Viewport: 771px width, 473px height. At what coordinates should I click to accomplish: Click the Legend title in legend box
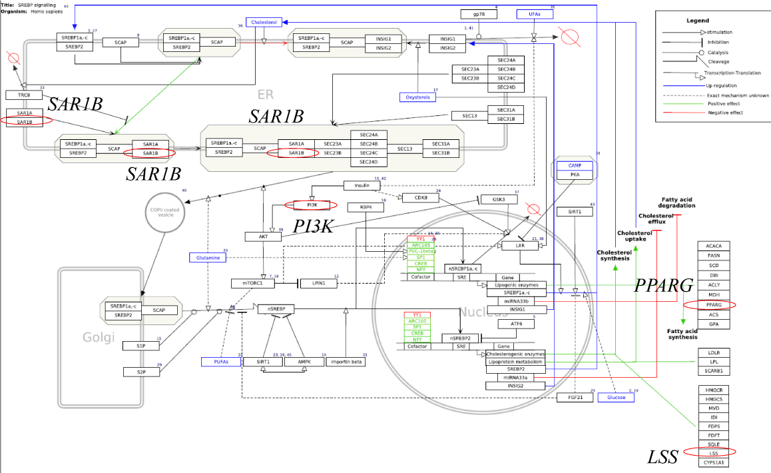click(x=698, y=21)
